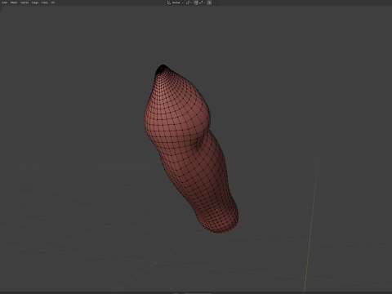392x294 pixels.
Task: Open the pivot point link dropdown
Action: pyautogui.click(x=189, y=2)
